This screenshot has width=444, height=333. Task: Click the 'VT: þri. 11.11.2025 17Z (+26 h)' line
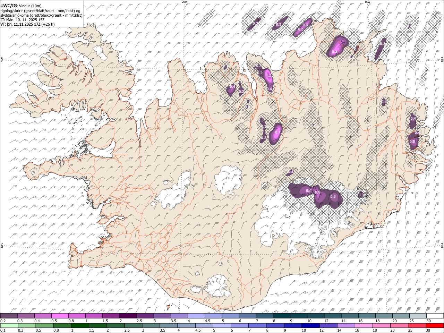(27, 24)
